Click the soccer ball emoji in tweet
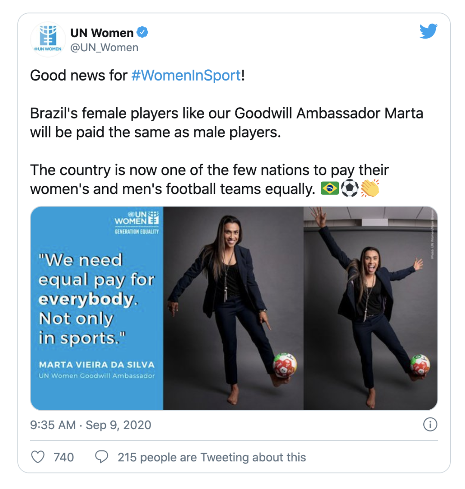The image size is (465, 489). [350, 188]
